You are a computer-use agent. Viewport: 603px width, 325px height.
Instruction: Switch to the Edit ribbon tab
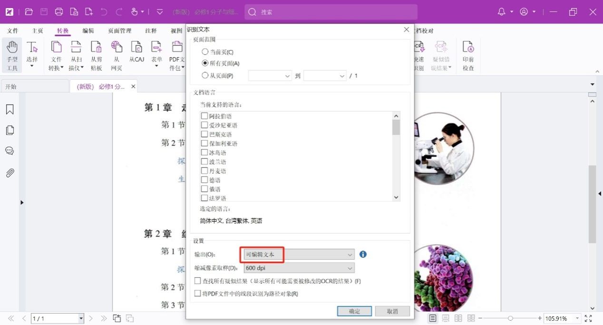[88, 31]
